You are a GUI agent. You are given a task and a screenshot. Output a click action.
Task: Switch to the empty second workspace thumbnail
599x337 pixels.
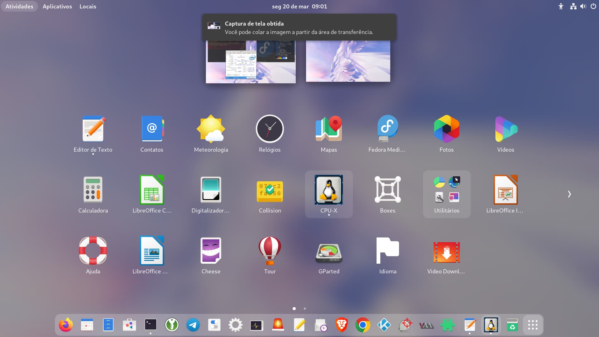pyautogui.click(x=348, y=61)
